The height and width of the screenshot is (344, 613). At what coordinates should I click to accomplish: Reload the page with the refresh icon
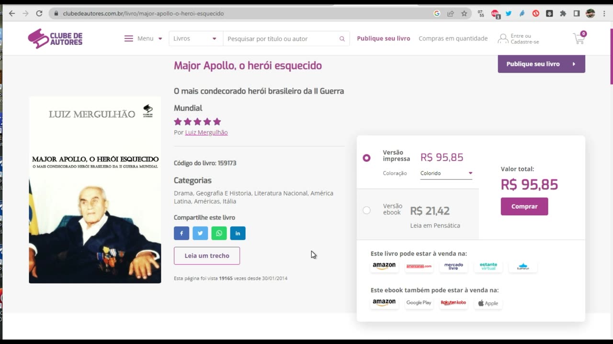(39, 13)
